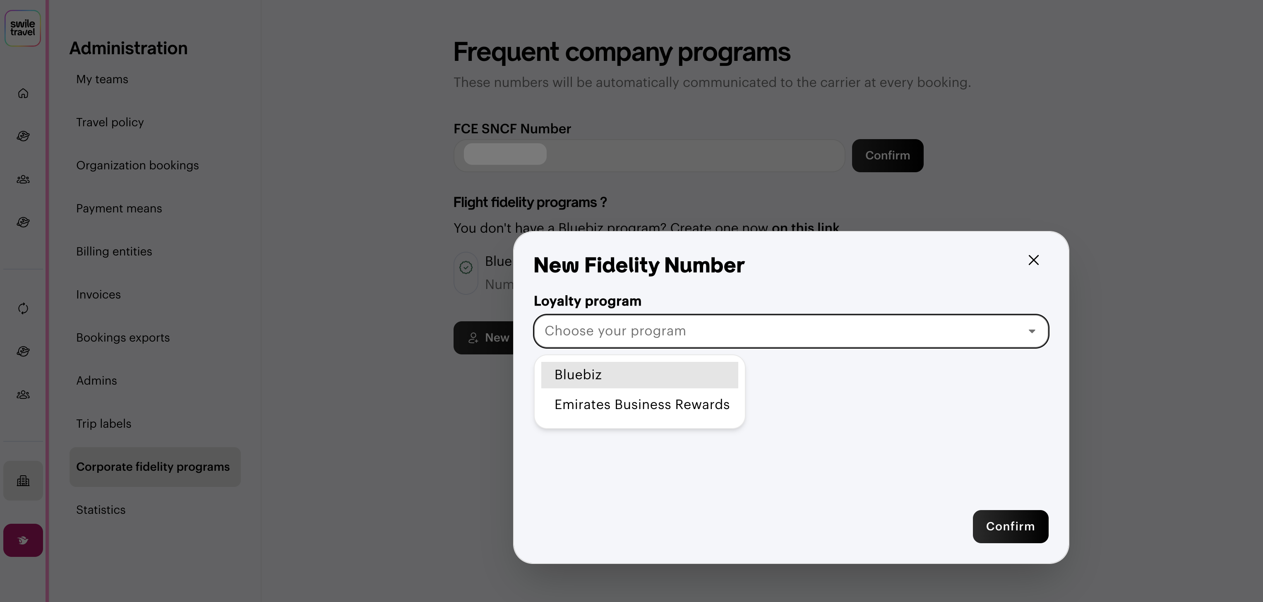The width and height of the screenshot is (1263, 602).
Task: Go to Payment means section
Action: pyautogui.click(x=119, y=209)
